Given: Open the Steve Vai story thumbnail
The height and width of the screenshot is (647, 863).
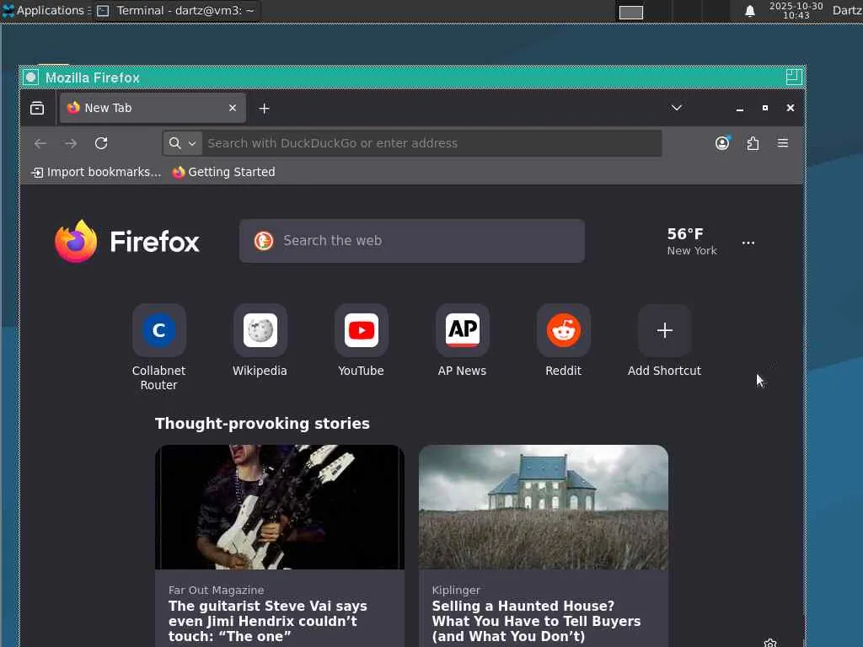Looking at the screenshot, I should pyautogui.click(x=280, y=506).
